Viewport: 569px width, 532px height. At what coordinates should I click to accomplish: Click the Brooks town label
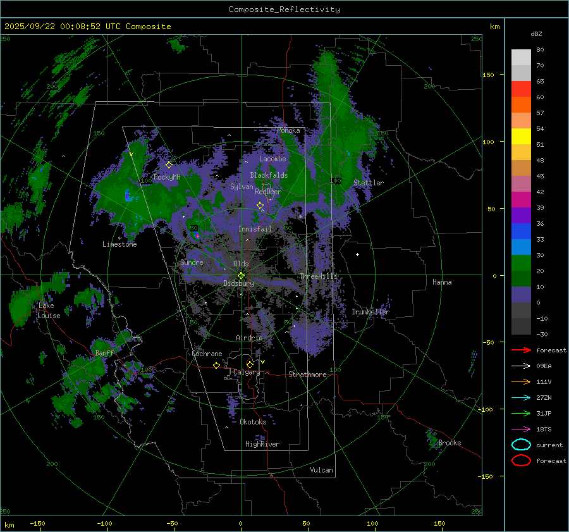(450, 443)
